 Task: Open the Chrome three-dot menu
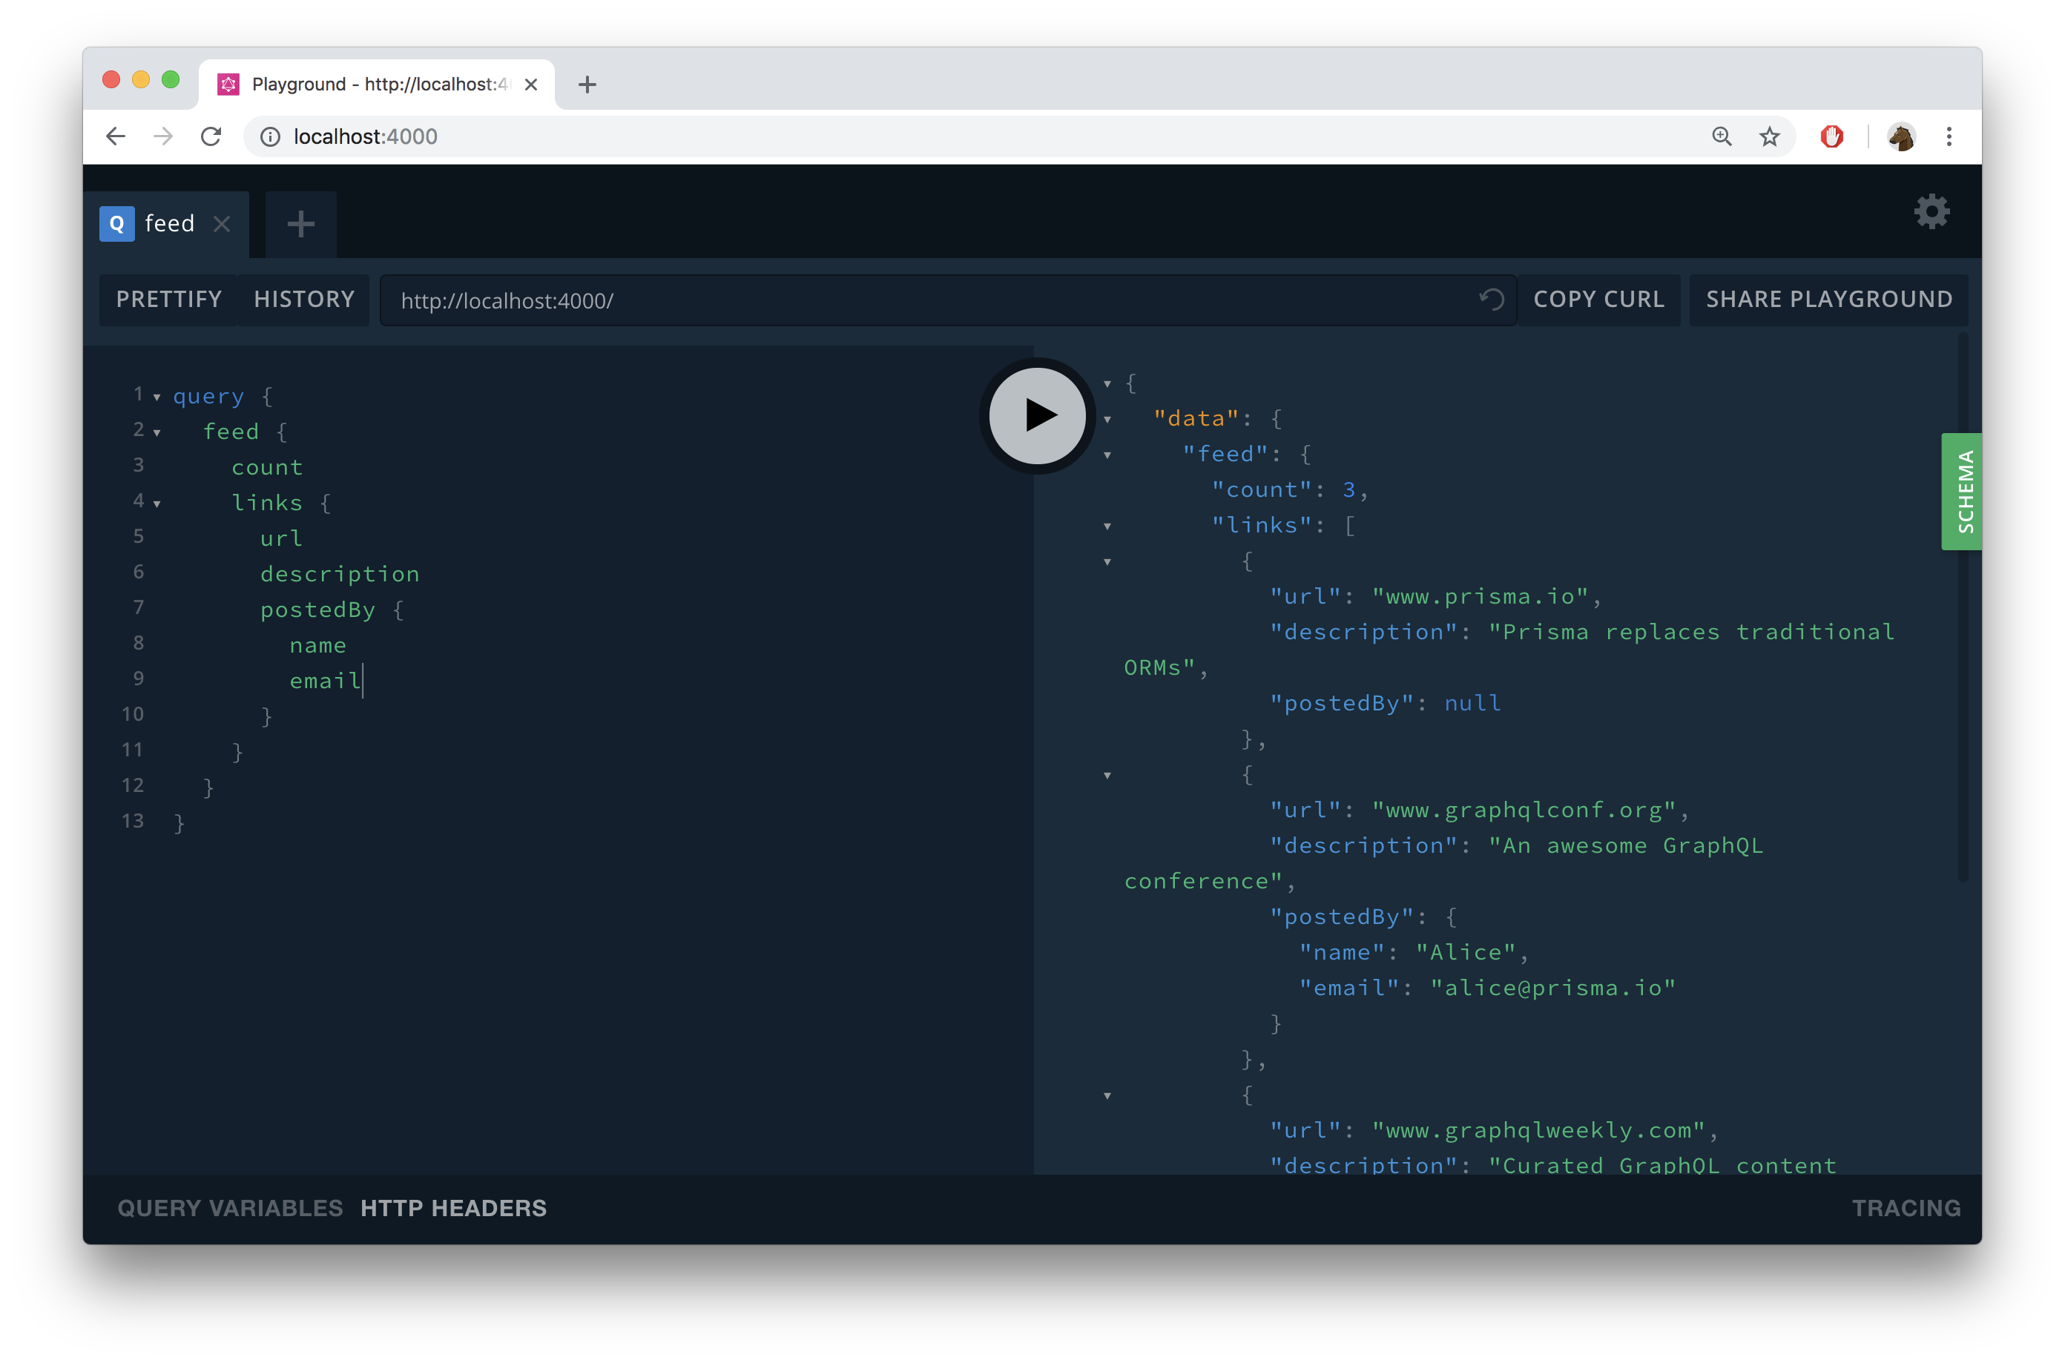click(x=1949, y=136)
